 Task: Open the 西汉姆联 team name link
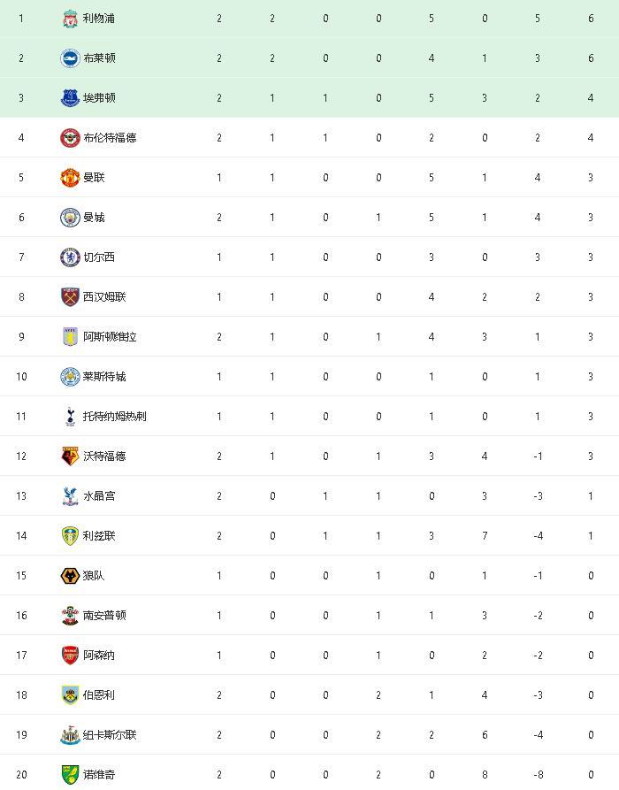[104, 297]
